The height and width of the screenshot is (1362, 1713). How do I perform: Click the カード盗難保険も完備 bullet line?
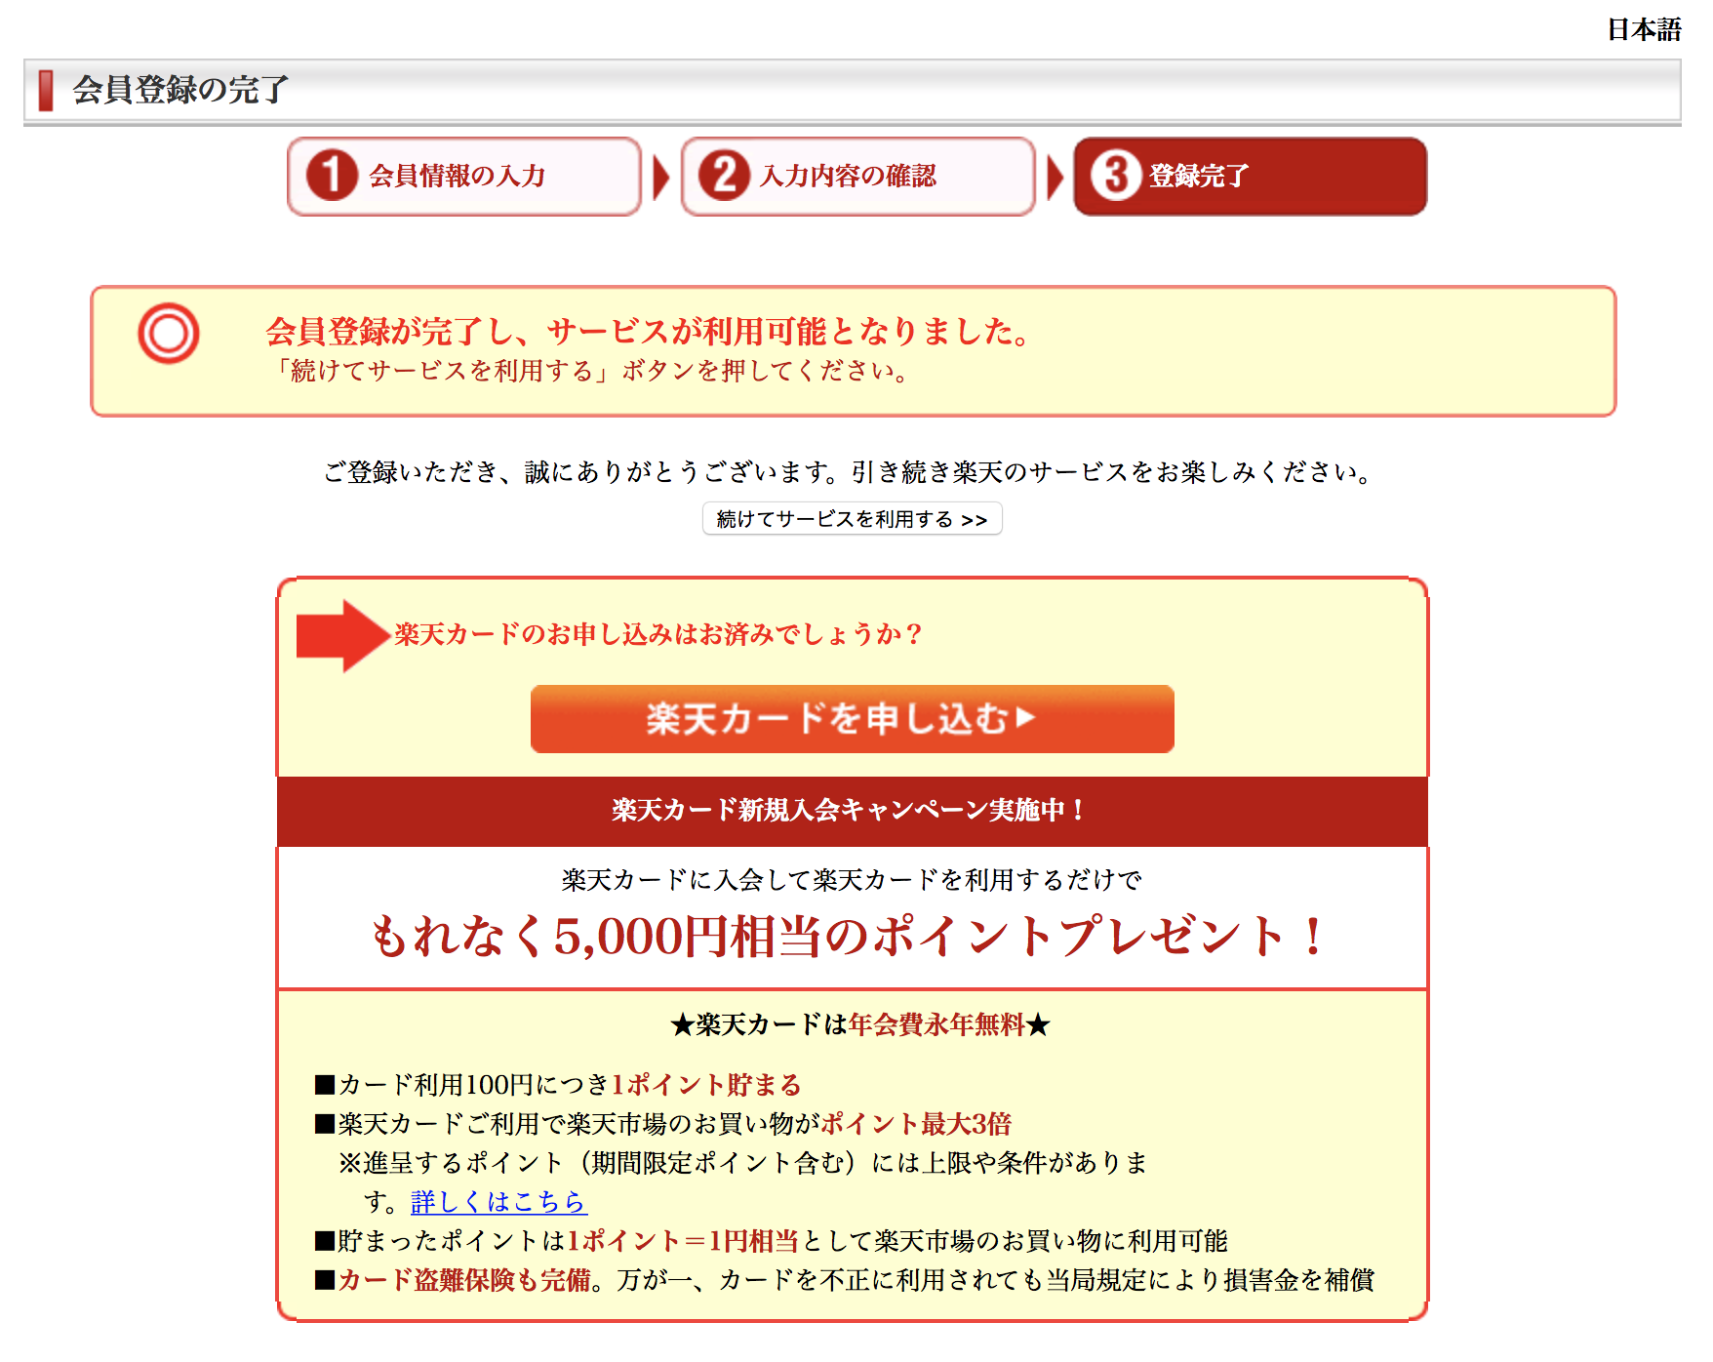click(x=844, y=1280)
